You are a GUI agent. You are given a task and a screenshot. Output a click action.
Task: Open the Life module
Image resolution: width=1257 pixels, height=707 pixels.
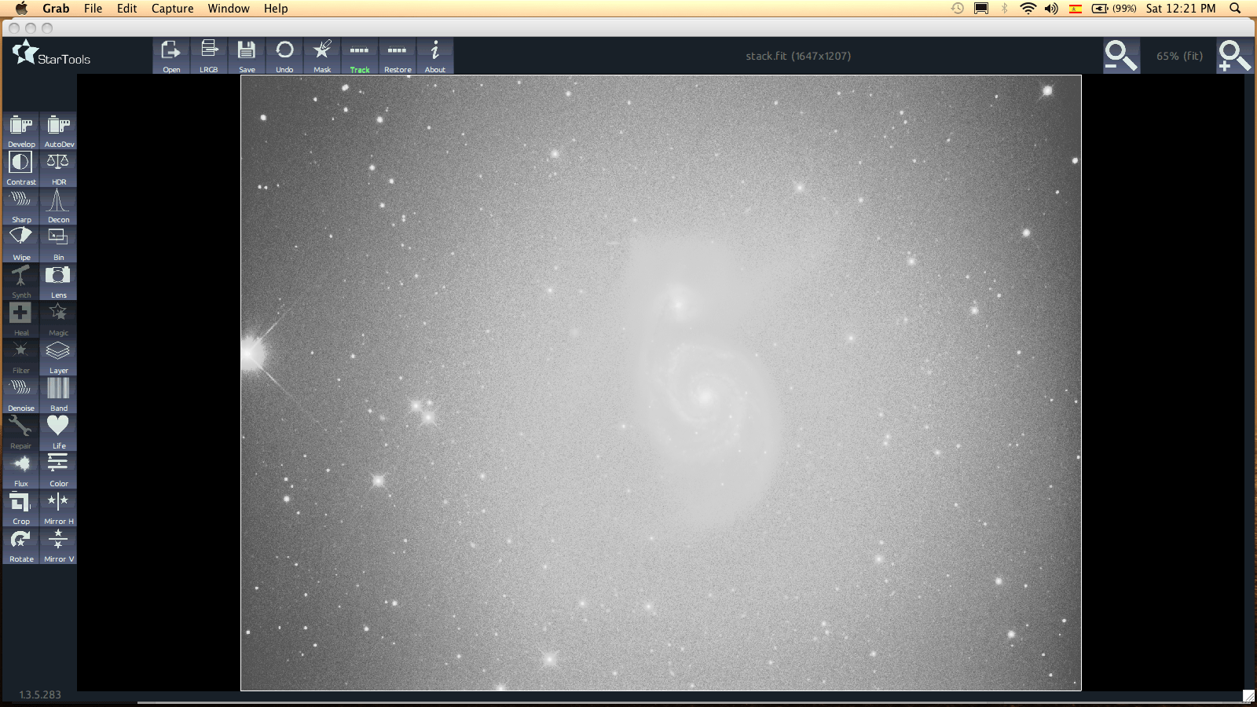pyautogui.click(x=58, y=432)
